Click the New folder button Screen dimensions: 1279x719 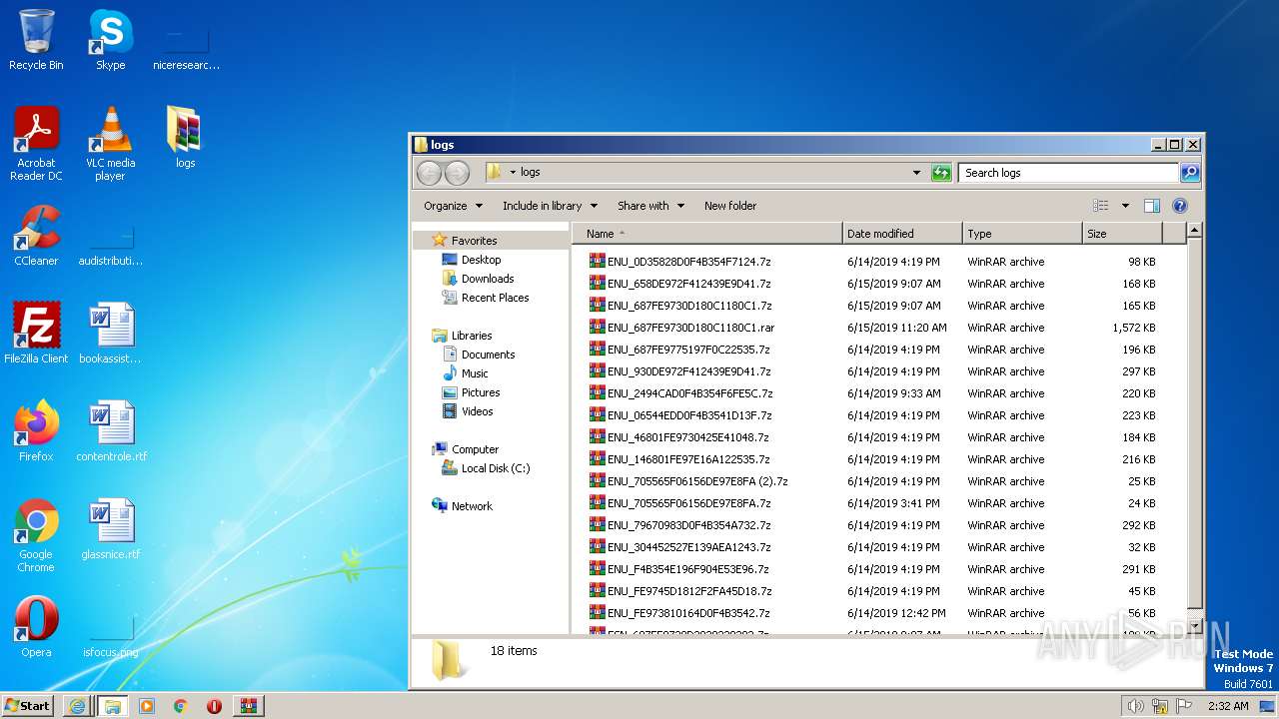tap(730, 206)
